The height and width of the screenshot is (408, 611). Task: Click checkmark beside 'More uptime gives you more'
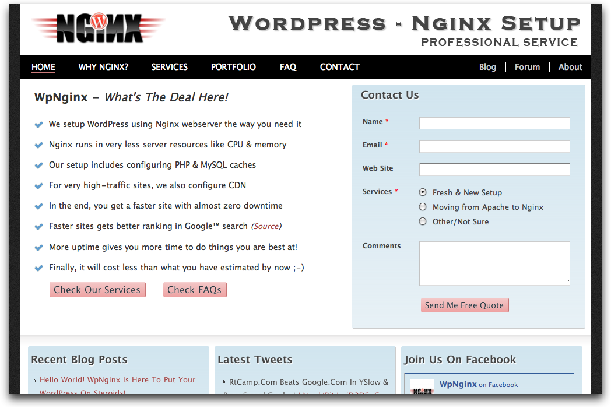click(38, 248)
